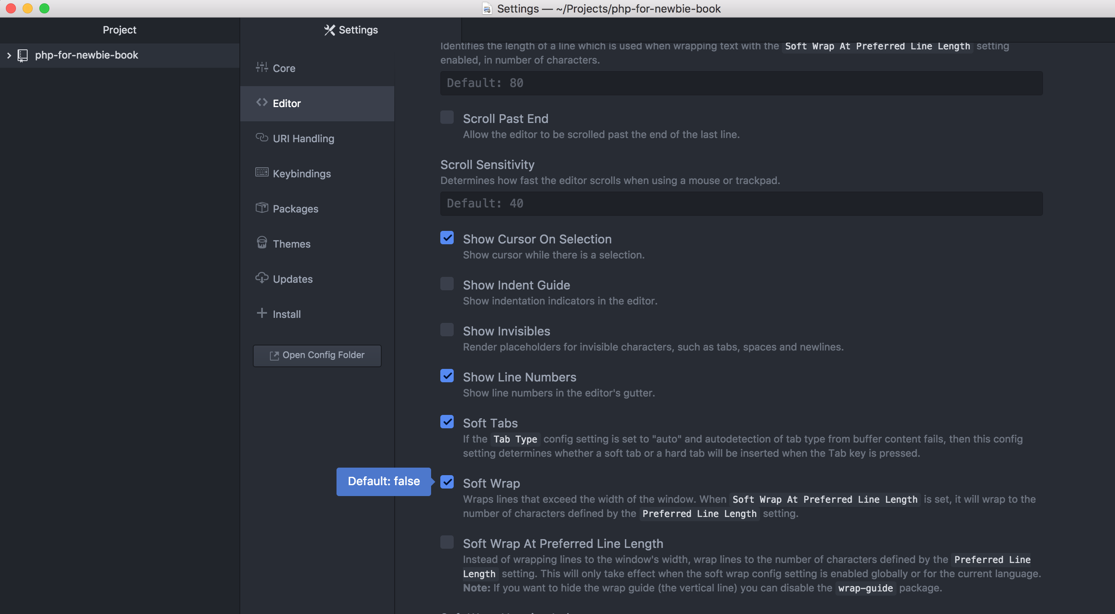Click the Updates cloud download icon

(262, 278)
